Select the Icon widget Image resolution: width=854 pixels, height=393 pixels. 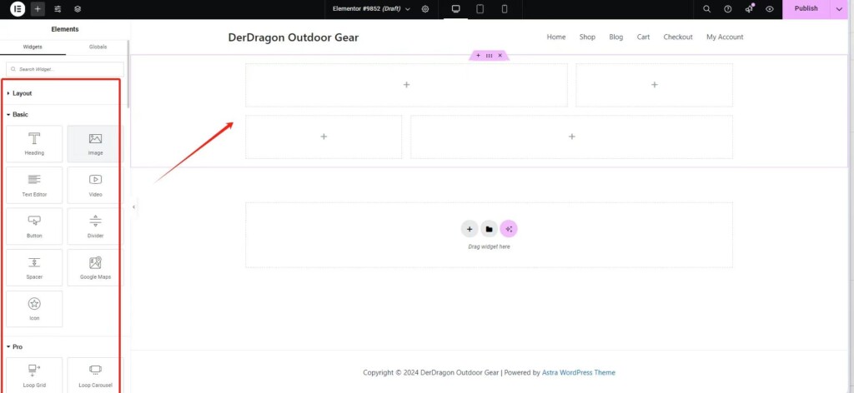point(34,309)
